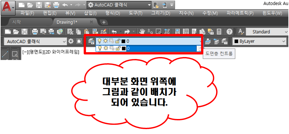Click the Help question mark icon
The width and height of the screenshot is (289, 134).
[229, 32]
